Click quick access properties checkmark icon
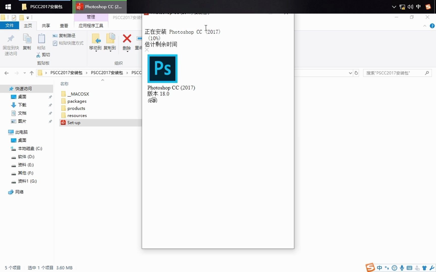436x272 pixels. pyautogui.click(x=14, y=17)
